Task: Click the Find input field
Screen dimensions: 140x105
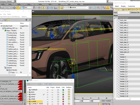Action: pos(124,13)
